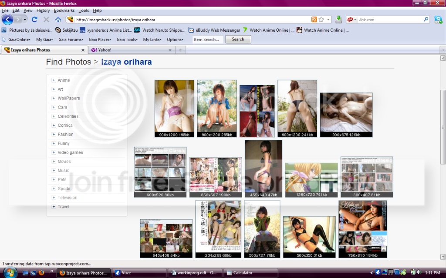Image resolution: width=446 pixels, height=278 pixels.
Task: Switch to Calculator in the taskbar
Action: pyautogui.click(x=251, y=273)
